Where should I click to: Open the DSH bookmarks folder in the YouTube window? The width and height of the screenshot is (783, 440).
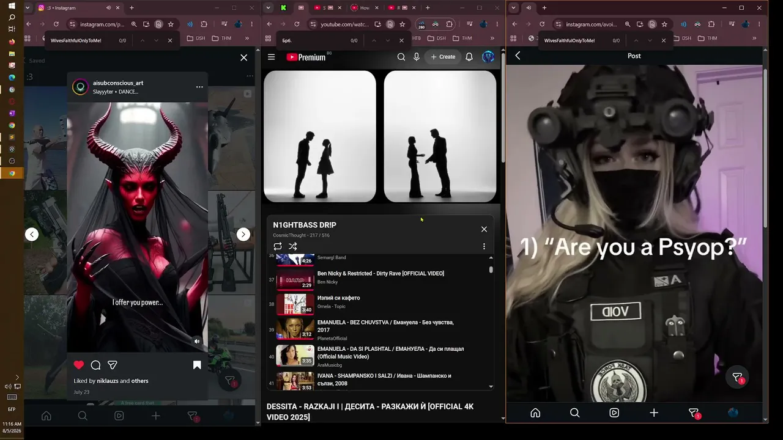436,38
